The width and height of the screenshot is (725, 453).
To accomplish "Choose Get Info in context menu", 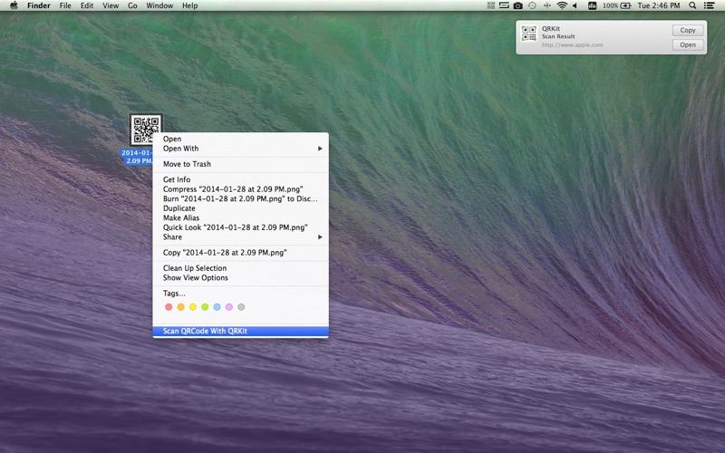I will point(240,179).
